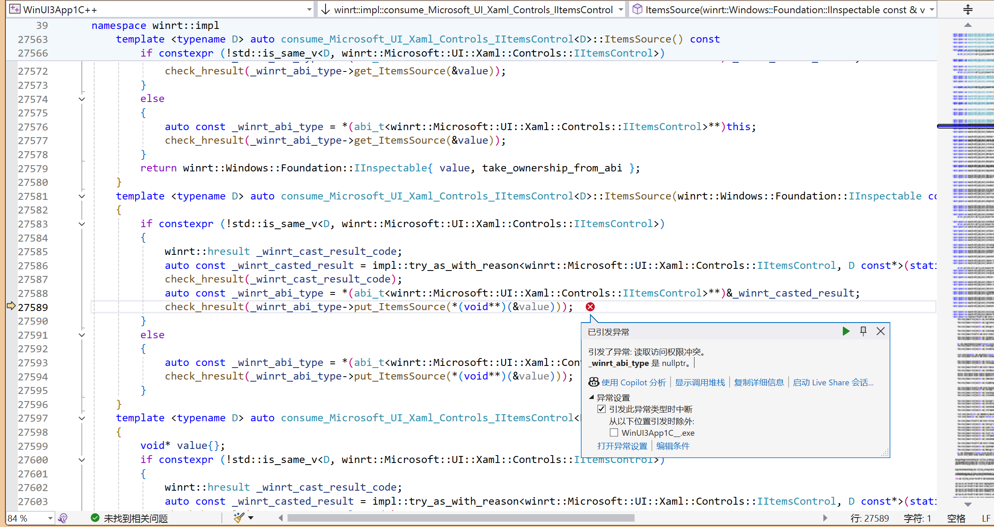Image resolution: width=994 pixels, height=527 pixels.
Task: Click the horizontal scrollbar right arrow
Action: pos(825,518)
